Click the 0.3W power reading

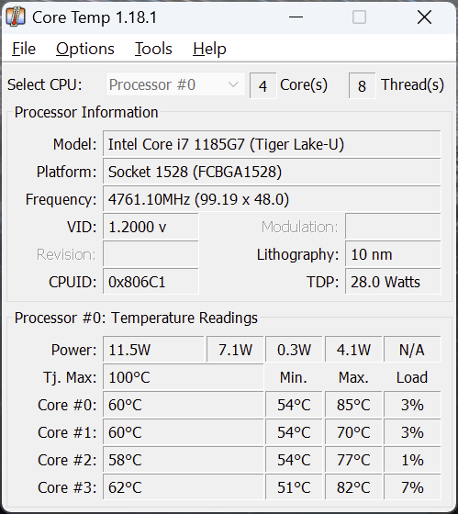click(294, 350)
